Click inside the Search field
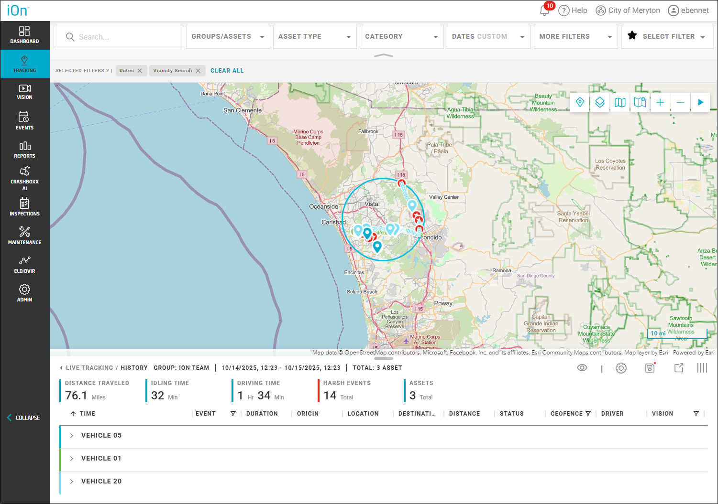Screen dimensions: 718x504 coord(119,37)
